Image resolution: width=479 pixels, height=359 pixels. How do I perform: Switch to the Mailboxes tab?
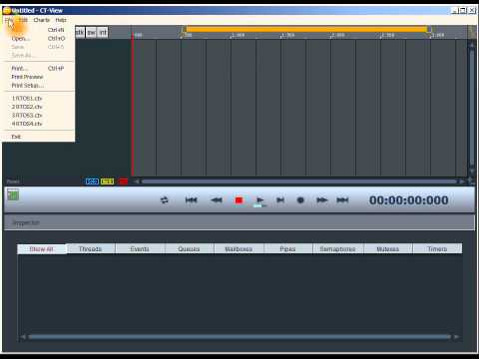point(239,249)
